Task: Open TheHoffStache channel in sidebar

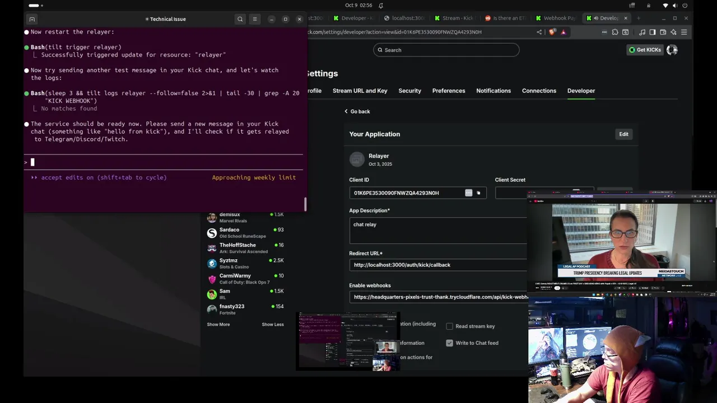Action: pyautogui.click(x=245, y=248)
